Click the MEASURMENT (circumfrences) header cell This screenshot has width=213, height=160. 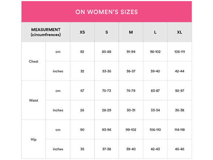pyautogui.click(x=46, y=32)
